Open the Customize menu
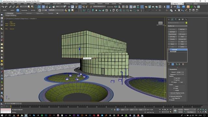 [84, 4]
